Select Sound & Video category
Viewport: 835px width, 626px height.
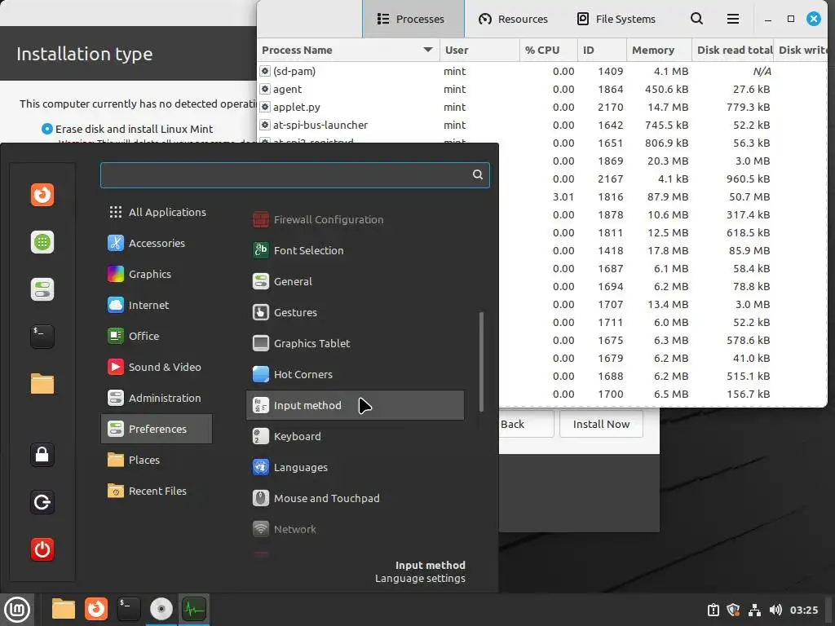click(x=157, y=367)
